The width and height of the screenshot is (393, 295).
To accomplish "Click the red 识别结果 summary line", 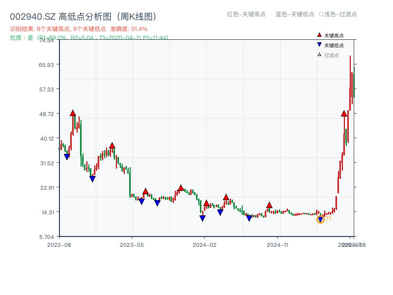I will 79,29.
